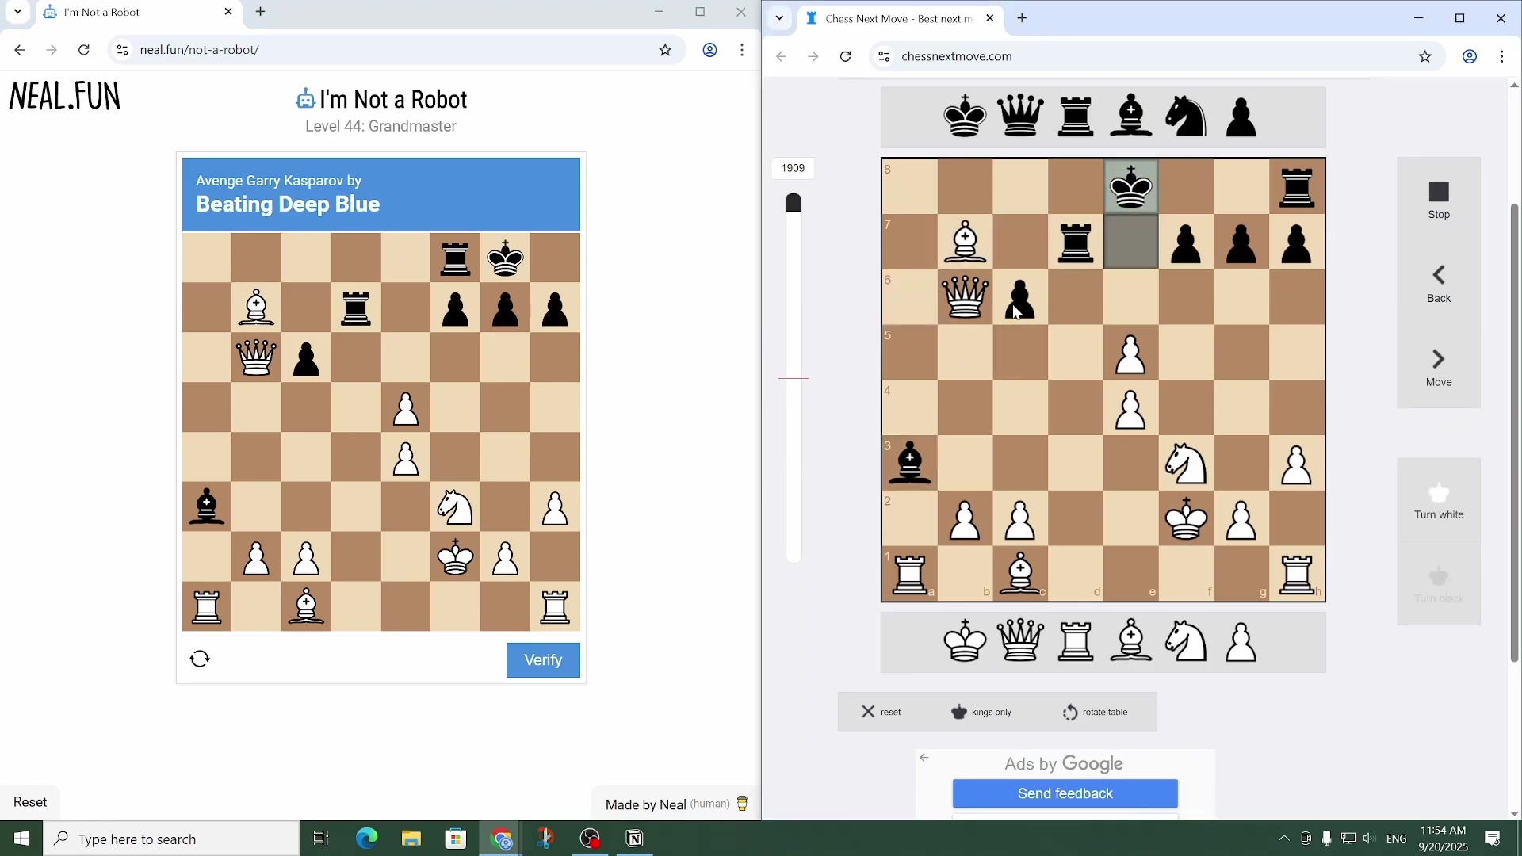
Task: Expand tab search dropdown in chessnextmove window
Action: (x=780, y=18)
